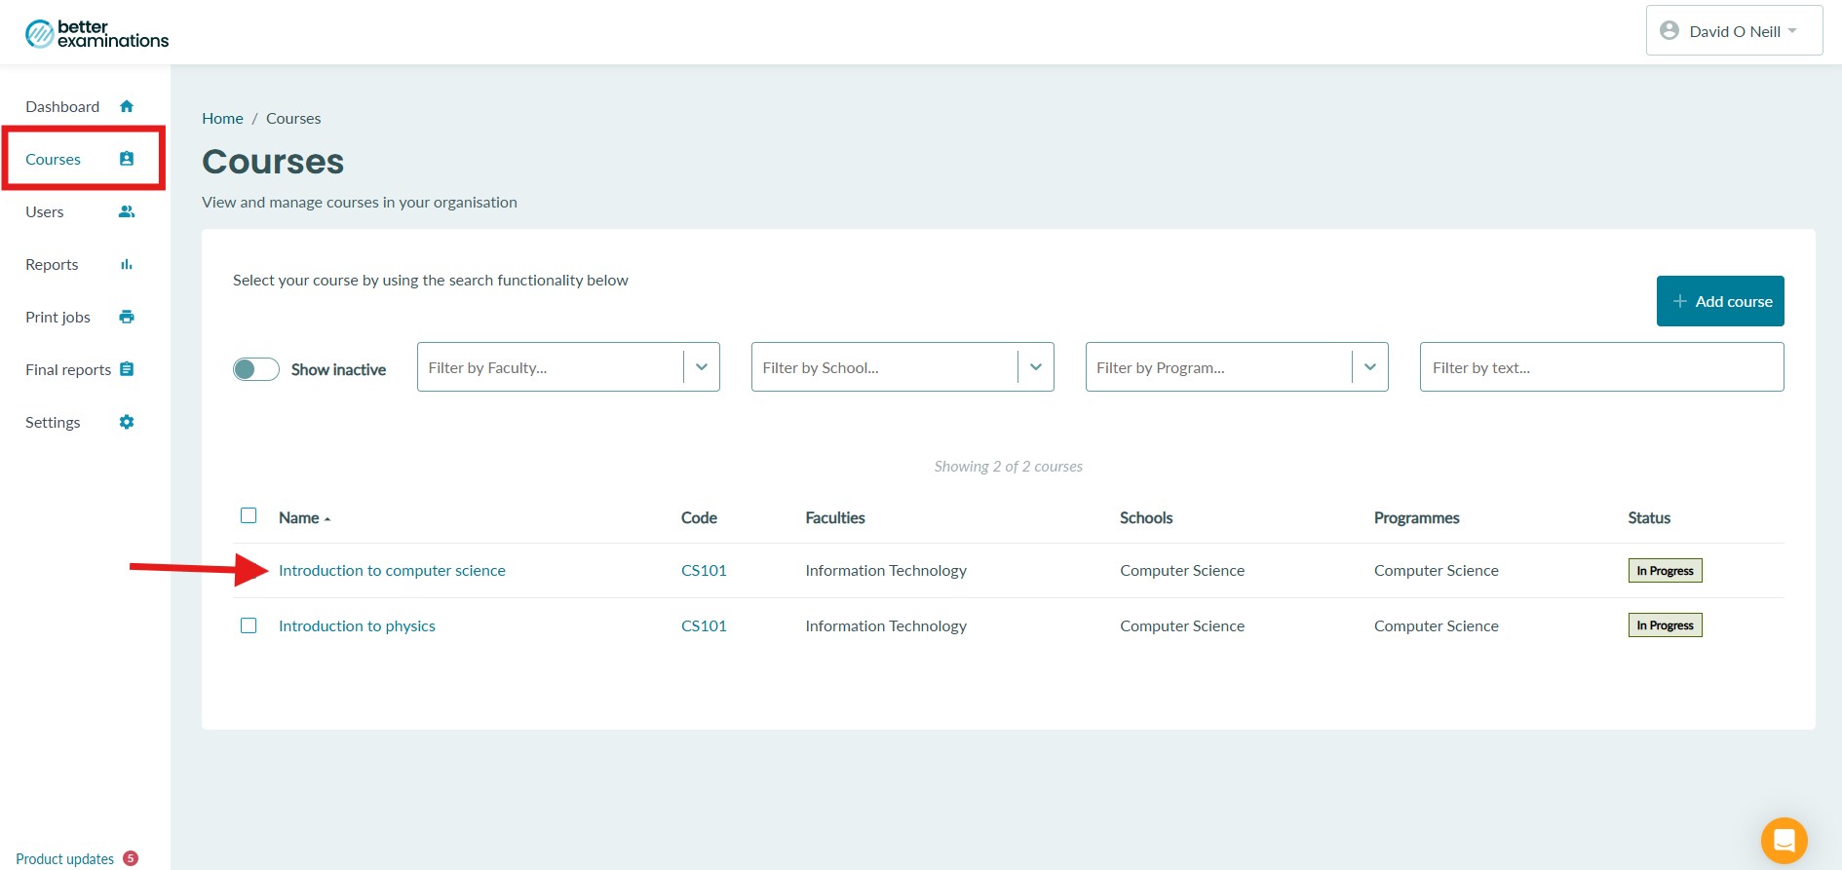Viewport: 1842px width, 870px height.
Task: Tick checkbox for Introduction to physics
Action: (249, 625)
